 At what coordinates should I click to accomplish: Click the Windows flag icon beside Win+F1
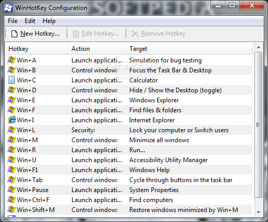tap(12, 170)
